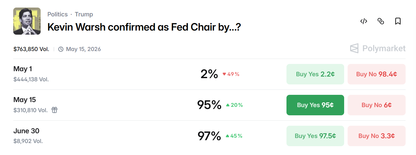Viewport: 416px width, 155px height.
Task: Buy No at 3.3¢ for June 30
Action: click(376, 136)
